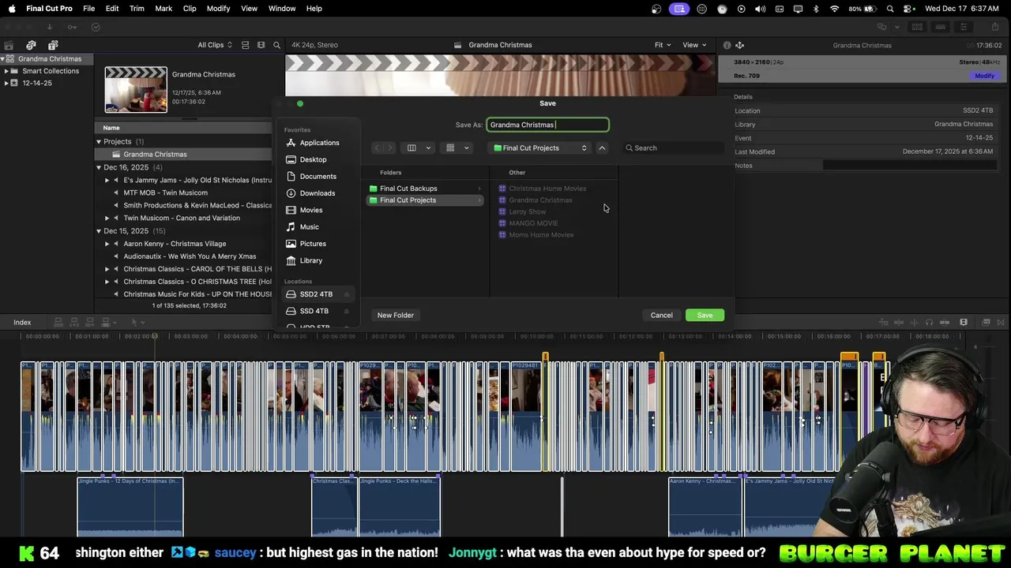Click the Notes field in inspector
Screen dimensions: 1011x568
(x=909, y=166)
